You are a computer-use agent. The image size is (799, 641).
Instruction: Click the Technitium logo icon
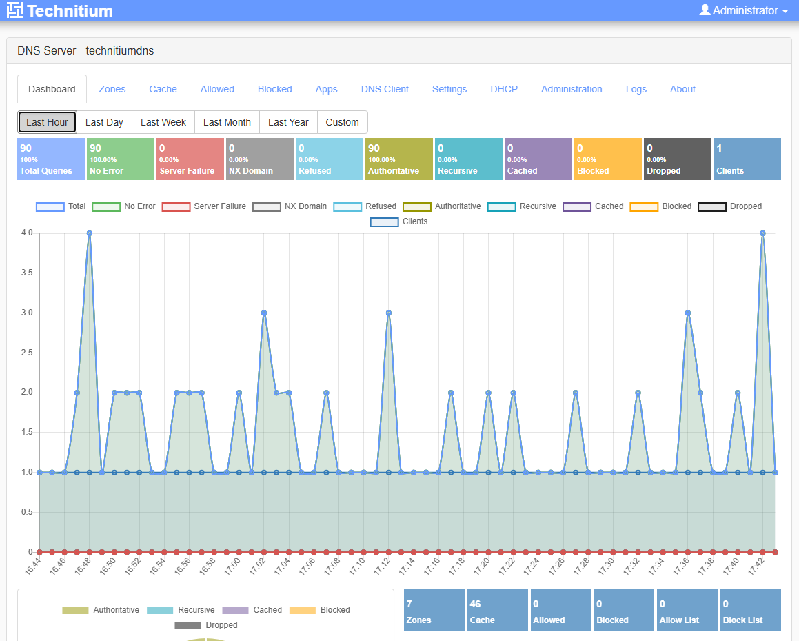click(x=15, y=10)
